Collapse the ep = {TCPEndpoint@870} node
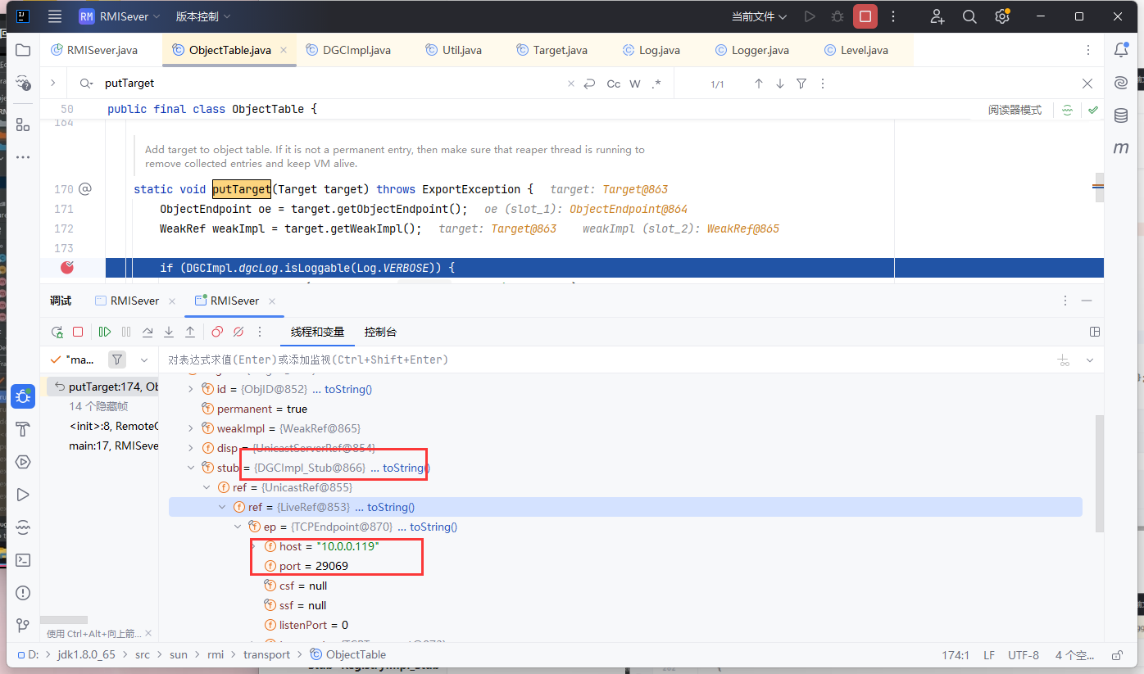This screenshot has width=1144, height=674. (x=238, y=527)
